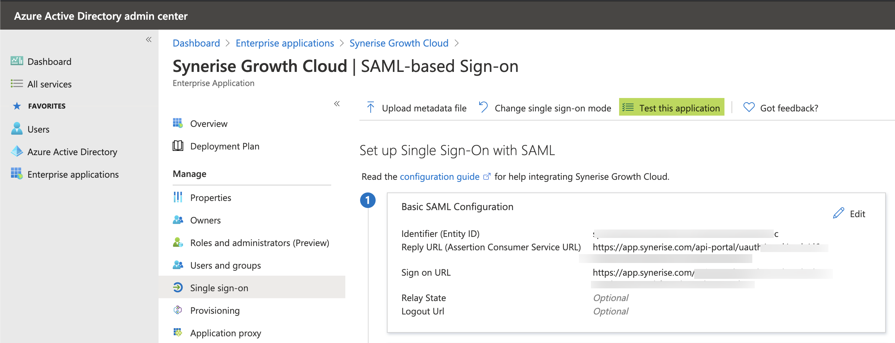This screenshot has width=895, height=343.
Task: Select the Users icon in the sidebar
Action: 17,129
